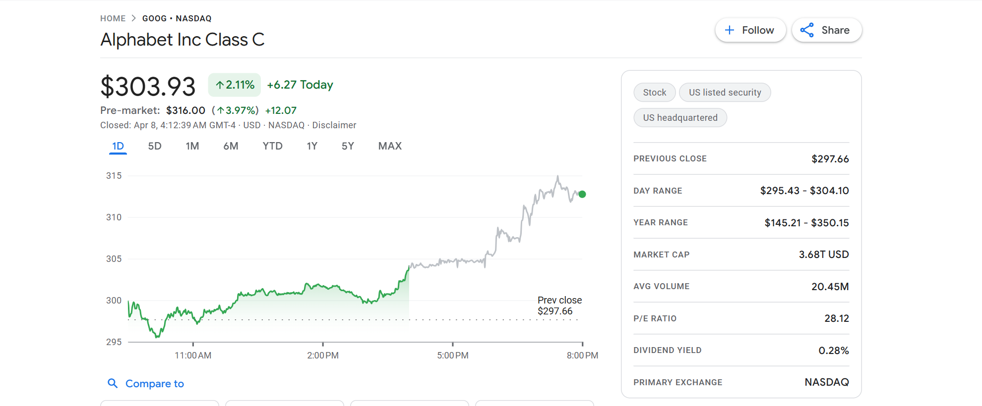Viewport: 982px width, 406px height.
Task: Click the 2:00 PM axis label
Action: [323, 355]
